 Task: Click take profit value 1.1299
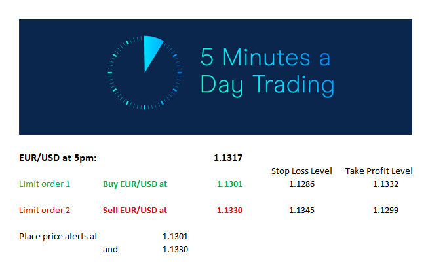click(x=385, y=211)
